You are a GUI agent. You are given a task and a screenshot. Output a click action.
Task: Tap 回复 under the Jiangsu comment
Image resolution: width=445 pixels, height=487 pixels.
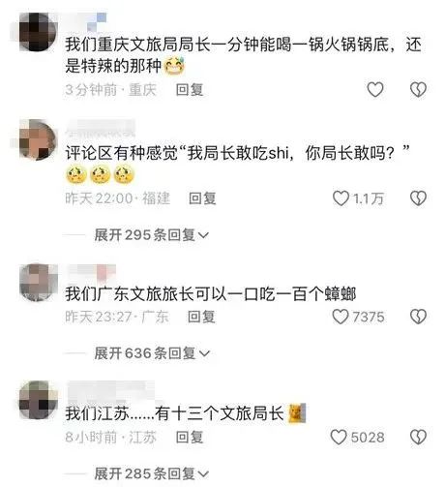click(x=190, y=437)
